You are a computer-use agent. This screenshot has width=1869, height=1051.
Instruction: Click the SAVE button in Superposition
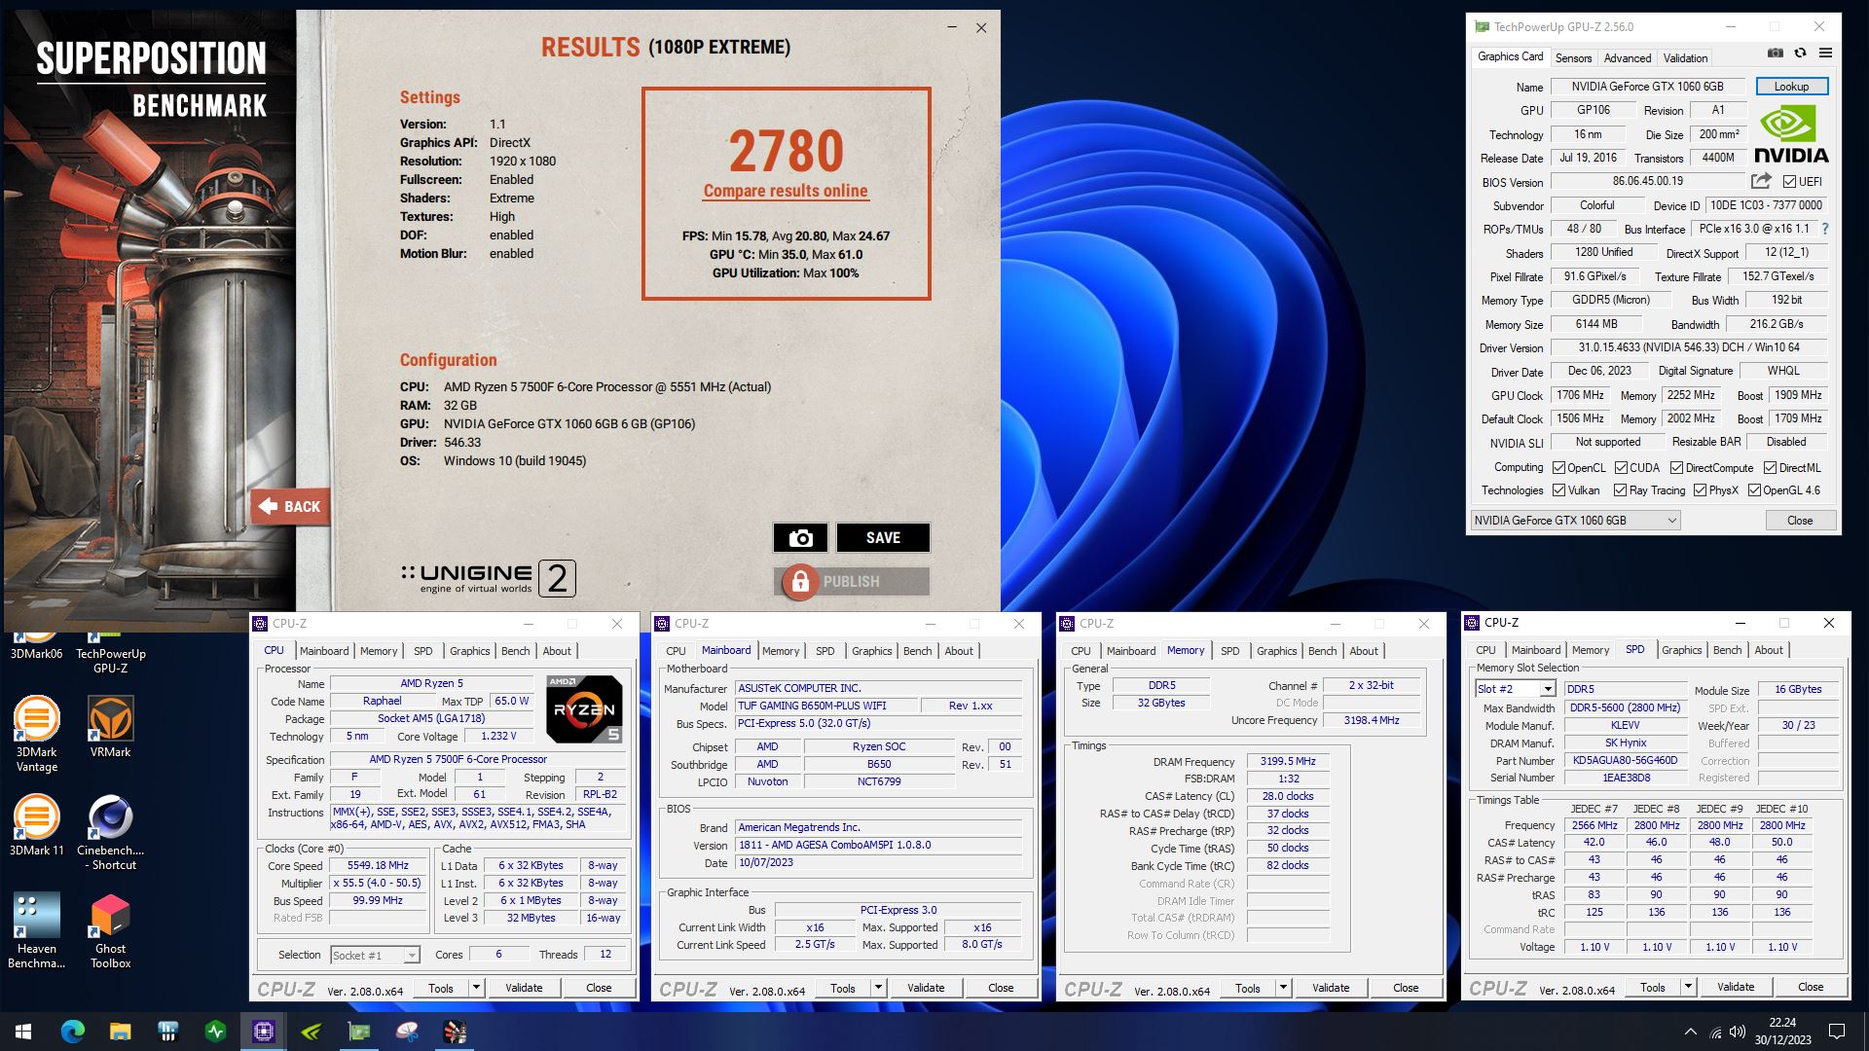pyautogui.click(x=883, y=537)
